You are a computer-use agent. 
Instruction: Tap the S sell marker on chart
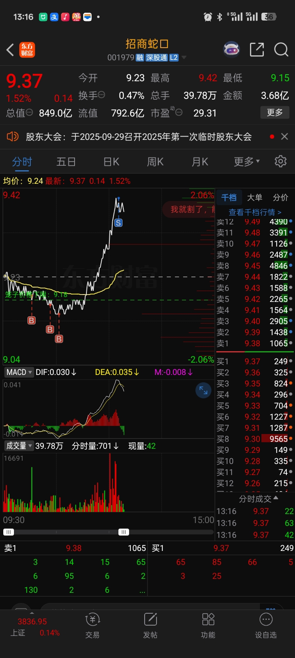[118, 223]
